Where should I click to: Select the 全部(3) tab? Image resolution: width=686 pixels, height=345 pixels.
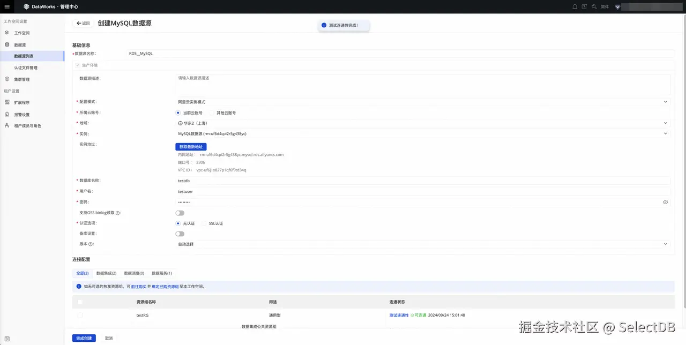click(82, 273)
